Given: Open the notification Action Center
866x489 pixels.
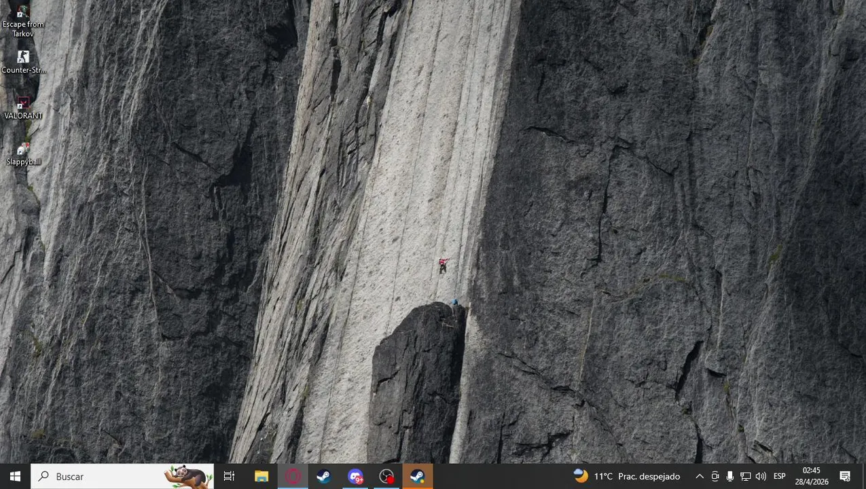Looking at the screenshot, I should tap(846, 476).
